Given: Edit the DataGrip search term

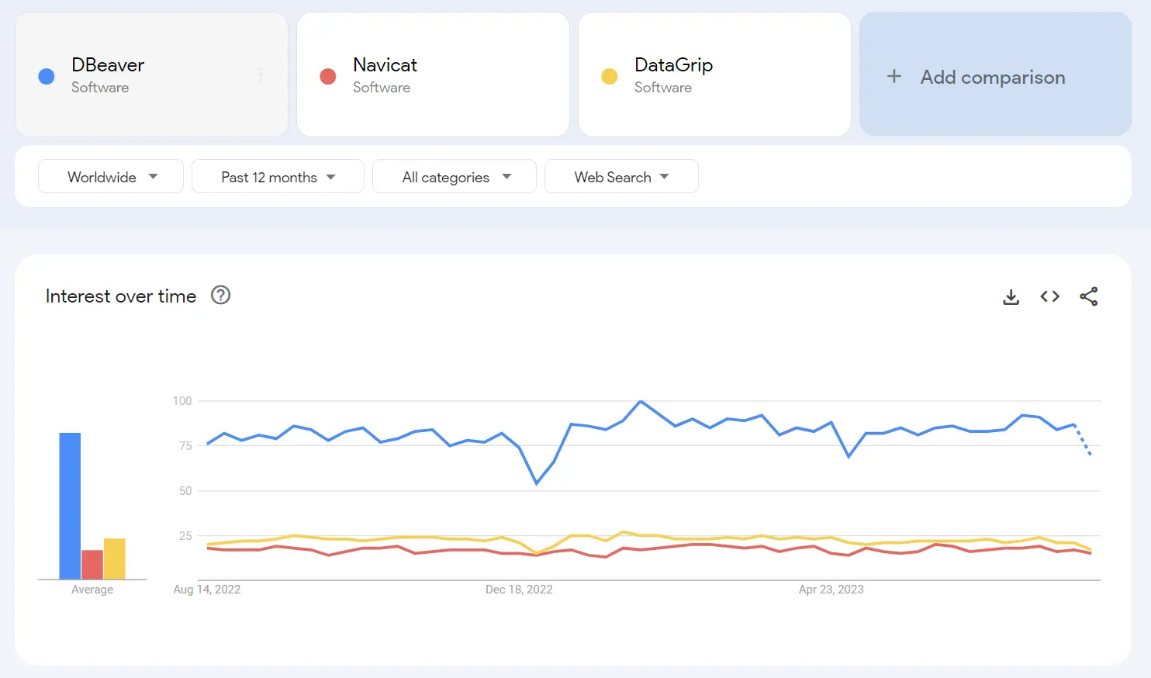Looking at the screenshot, I should pyautogui.click(x=673, y=65).
